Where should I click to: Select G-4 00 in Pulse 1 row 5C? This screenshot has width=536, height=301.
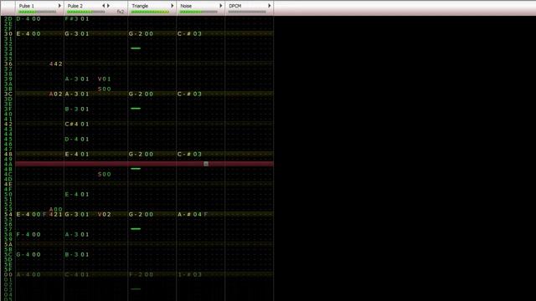[28, 254]
